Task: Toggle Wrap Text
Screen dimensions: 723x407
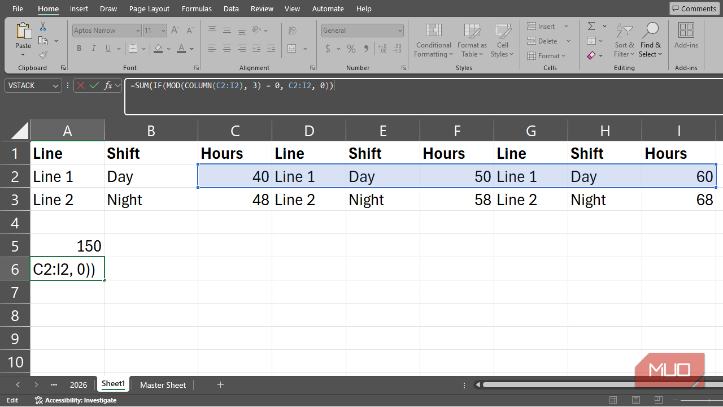Action: [293, 30]
